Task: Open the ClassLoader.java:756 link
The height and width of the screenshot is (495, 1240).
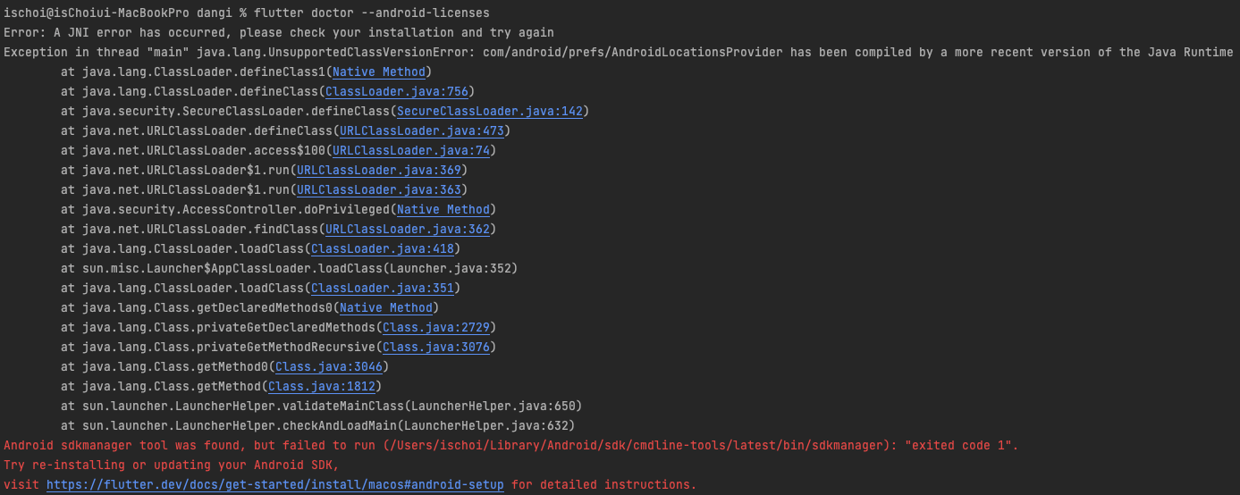Action: point(397,91)
